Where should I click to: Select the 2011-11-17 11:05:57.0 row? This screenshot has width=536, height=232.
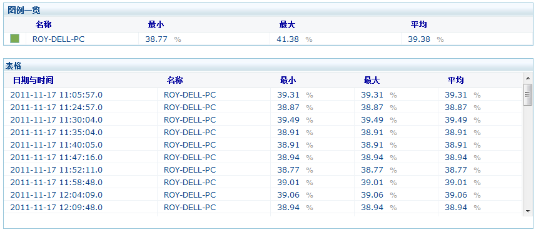point(263,95)
